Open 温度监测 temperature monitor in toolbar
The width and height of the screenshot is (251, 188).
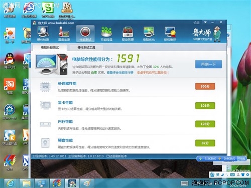point(64,34)
